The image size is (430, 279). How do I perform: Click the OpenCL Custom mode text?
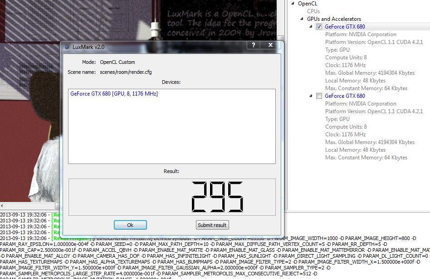117,62
